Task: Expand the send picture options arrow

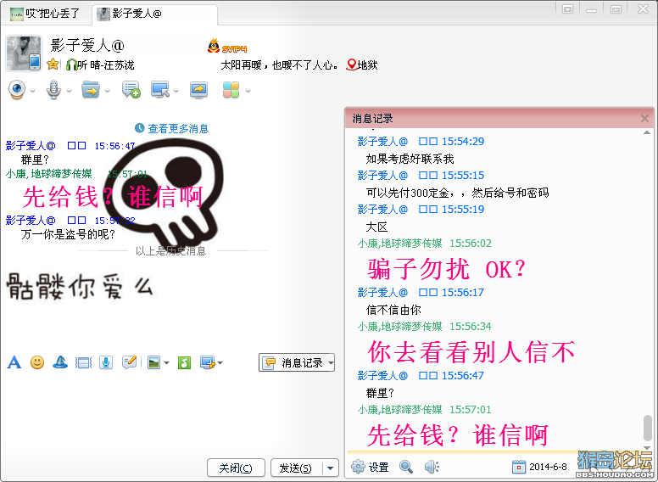Action: (x=166, y=362)
